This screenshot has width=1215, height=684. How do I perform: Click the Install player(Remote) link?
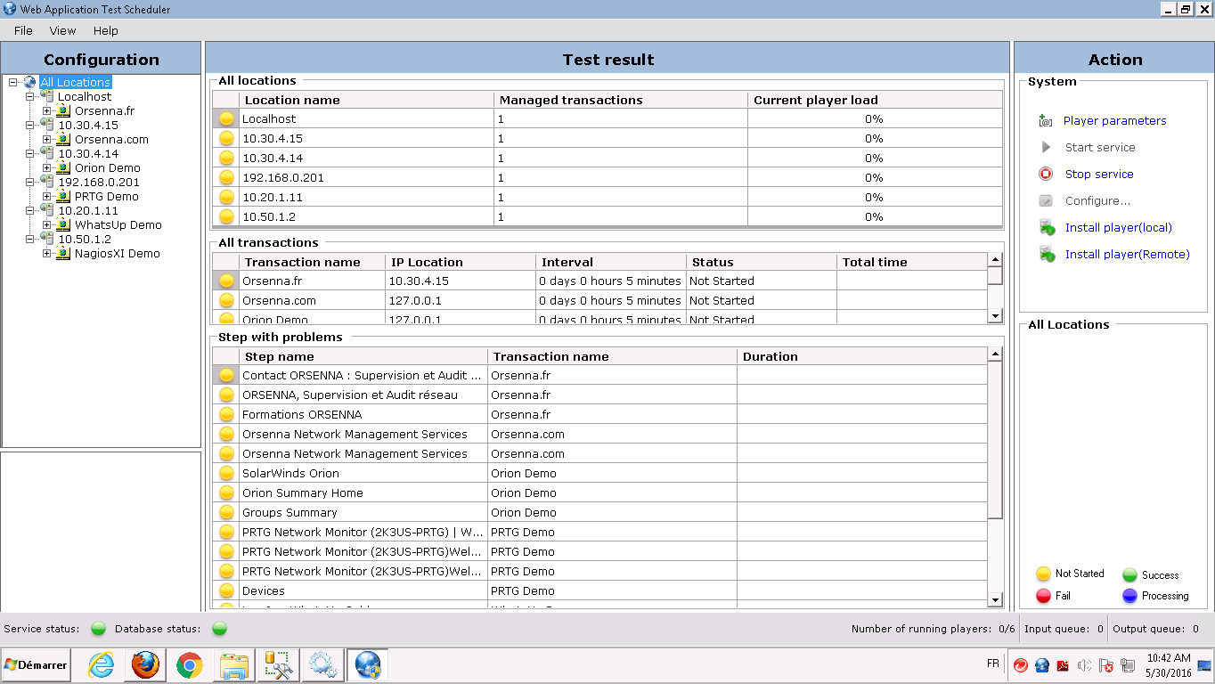1128,255
